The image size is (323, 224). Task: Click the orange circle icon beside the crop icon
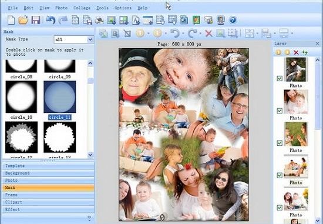coord(140,33)
